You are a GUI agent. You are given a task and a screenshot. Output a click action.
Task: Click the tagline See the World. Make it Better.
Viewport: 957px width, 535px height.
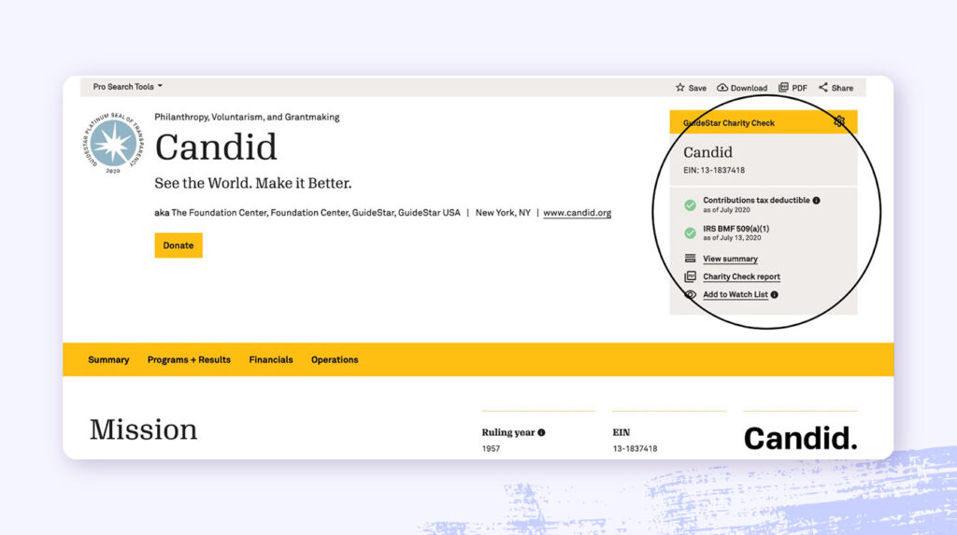[x=252, y=183]
